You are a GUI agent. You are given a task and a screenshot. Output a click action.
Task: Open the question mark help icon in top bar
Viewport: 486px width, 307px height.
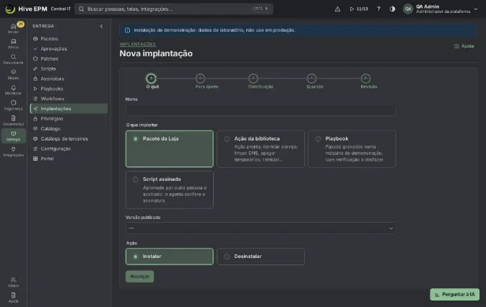[378, 9]
